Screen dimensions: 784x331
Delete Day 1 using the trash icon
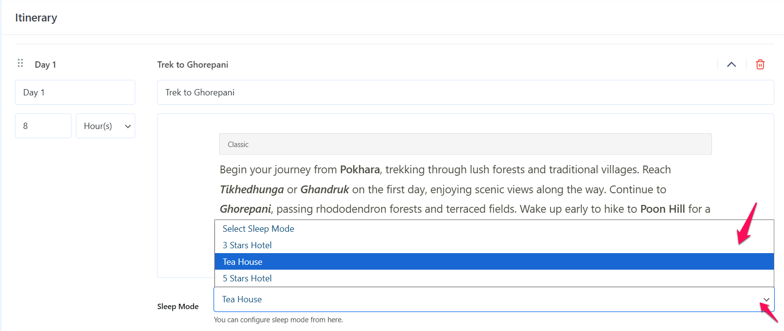(x=760, y=64)
